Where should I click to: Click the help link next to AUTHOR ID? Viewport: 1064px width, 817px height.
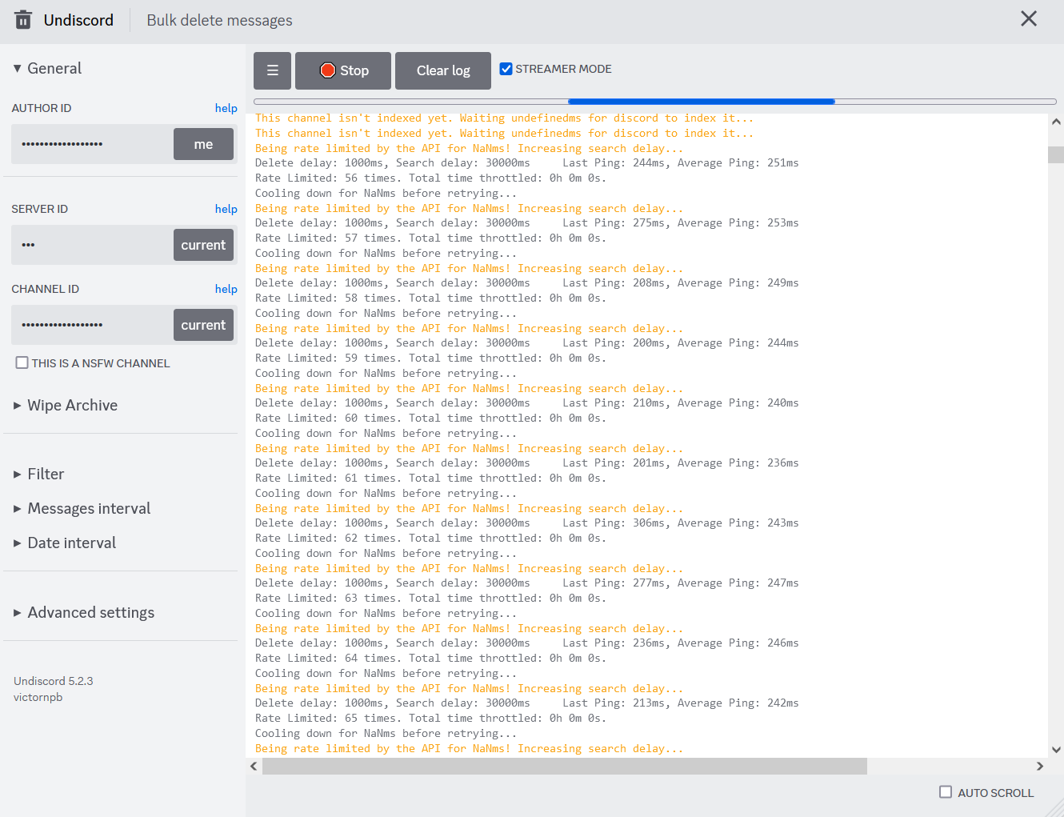226,108
